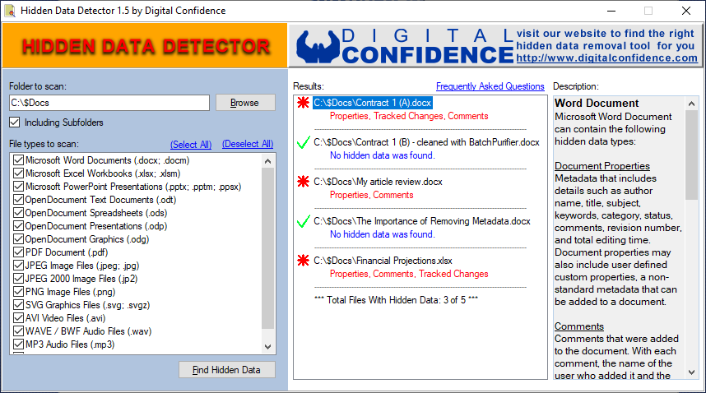Click the file types list scrollbar thumb
This screenshot has width=706, height=393.
(x=268, y=248)
